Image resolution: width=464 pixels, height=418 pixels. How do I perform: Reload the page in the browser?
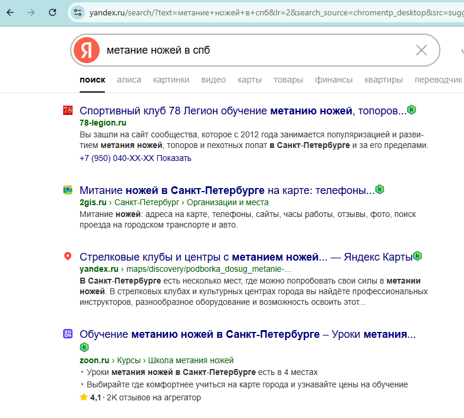click(x=52, y=12)
